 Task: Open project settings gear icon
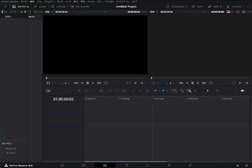click(246, 165)
